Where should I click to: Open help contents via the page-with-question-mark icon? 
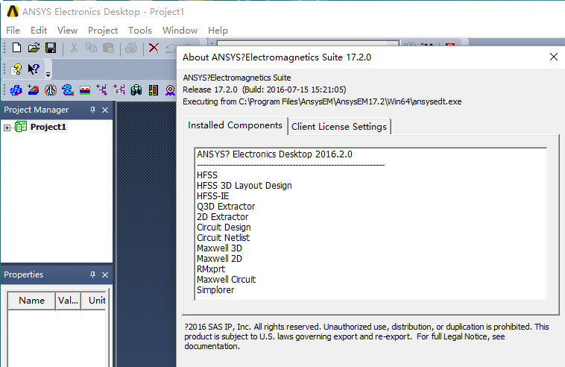click(x=16, y=69)
